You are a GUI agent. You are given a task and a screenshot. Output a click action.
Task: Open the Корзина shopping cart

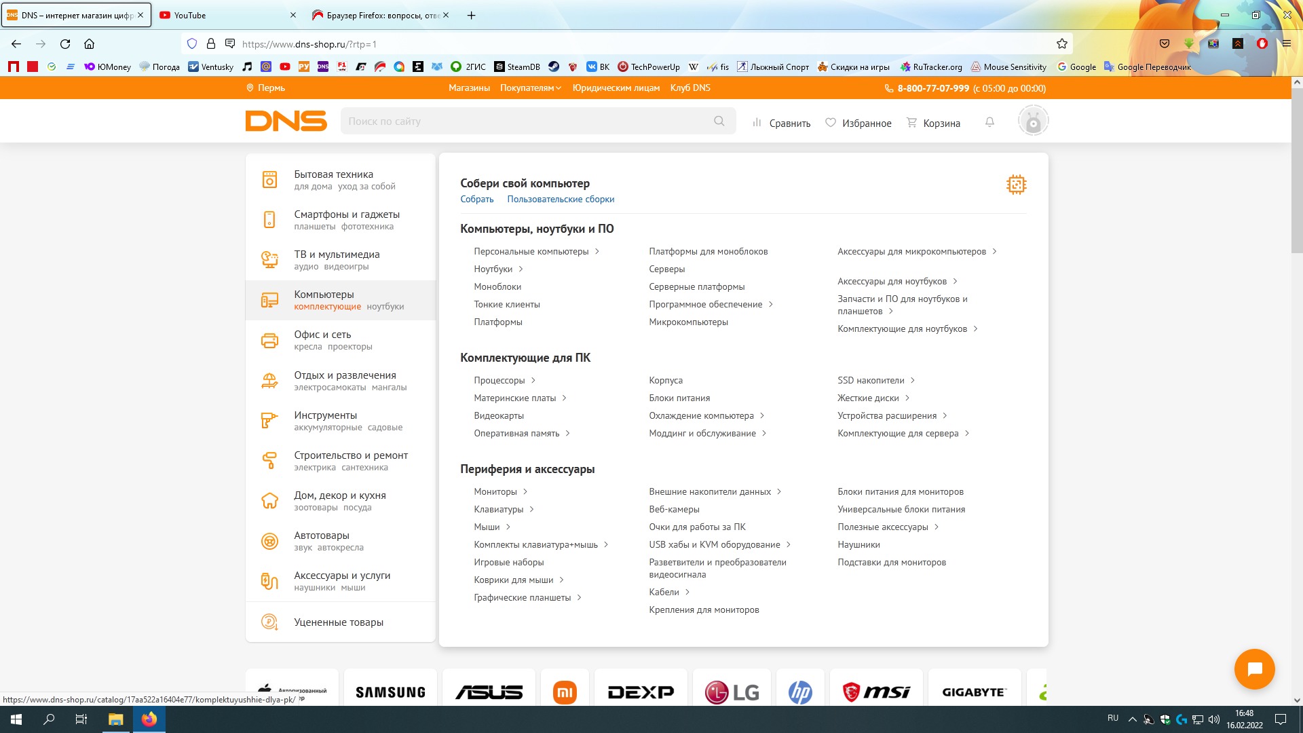coord(933,123)
